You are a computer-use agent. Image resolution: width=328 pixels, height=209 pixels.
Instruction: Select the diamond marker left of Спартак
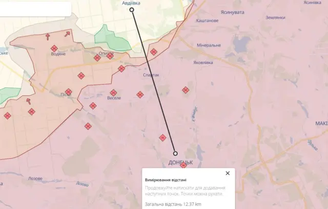point(121,68)
